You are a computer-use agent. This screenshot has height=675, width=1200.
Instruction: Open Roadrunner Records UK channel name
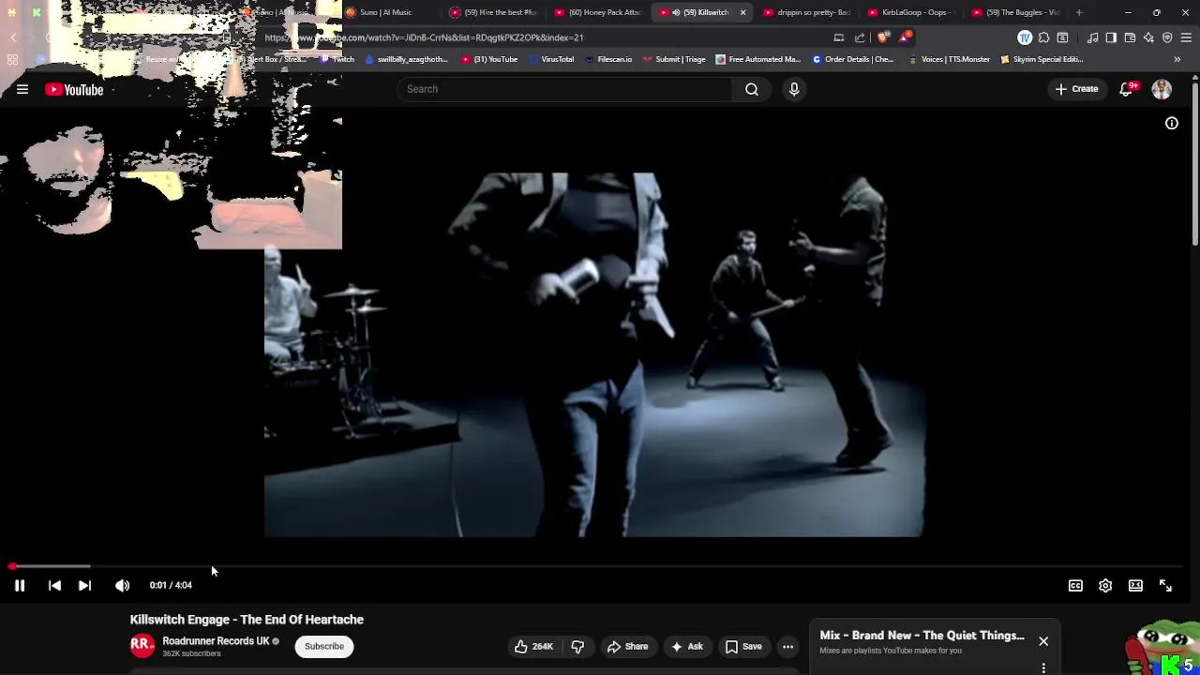click(x=216, y=641)
